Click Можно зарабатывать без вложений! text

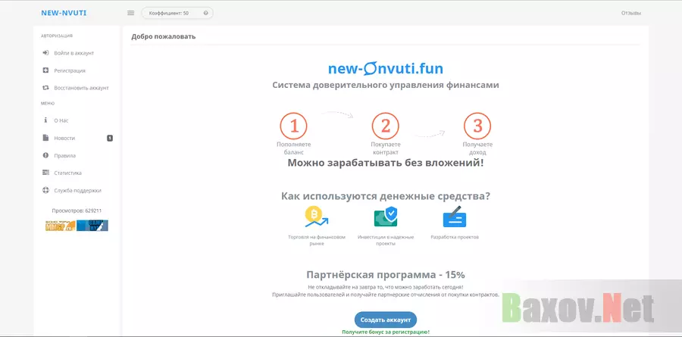click(386, 163)
